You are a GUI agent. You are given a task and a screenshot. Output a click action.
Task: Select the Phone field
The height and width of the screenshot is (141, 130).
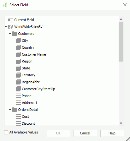click(x=27, y=96)
